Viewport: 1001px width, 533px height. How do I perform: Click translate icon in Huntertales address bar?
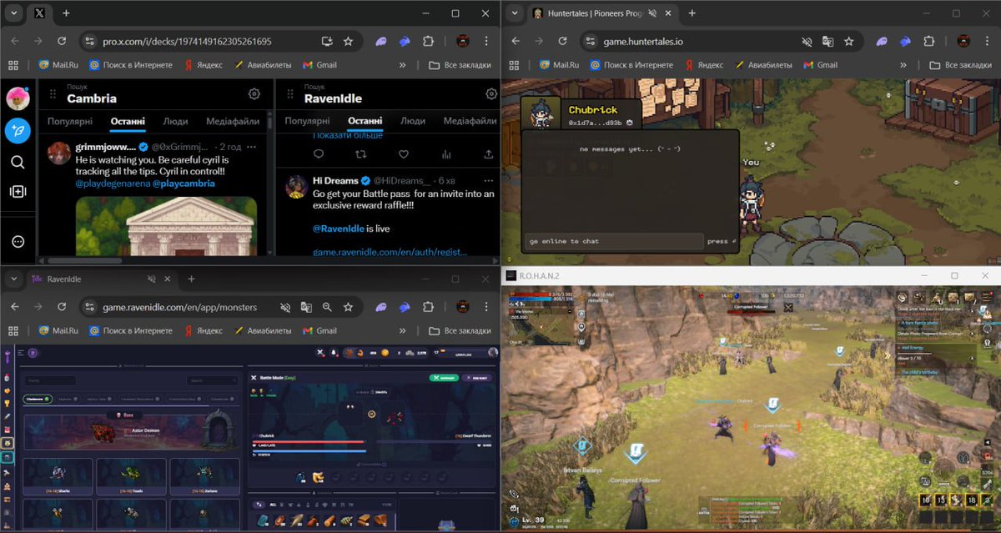coord(828,41)
